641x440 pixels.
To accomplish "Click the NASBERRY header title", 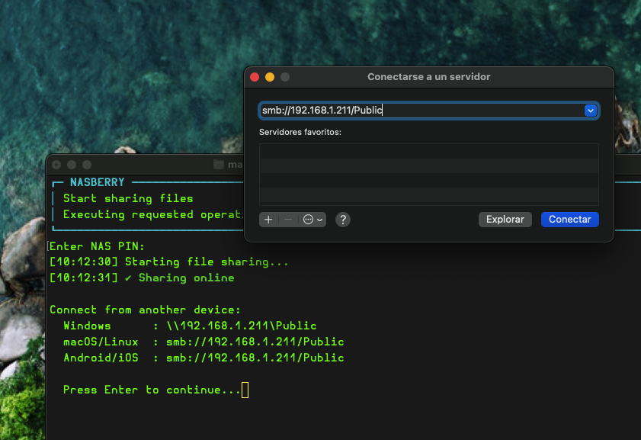I will click(x=98, y=182).
